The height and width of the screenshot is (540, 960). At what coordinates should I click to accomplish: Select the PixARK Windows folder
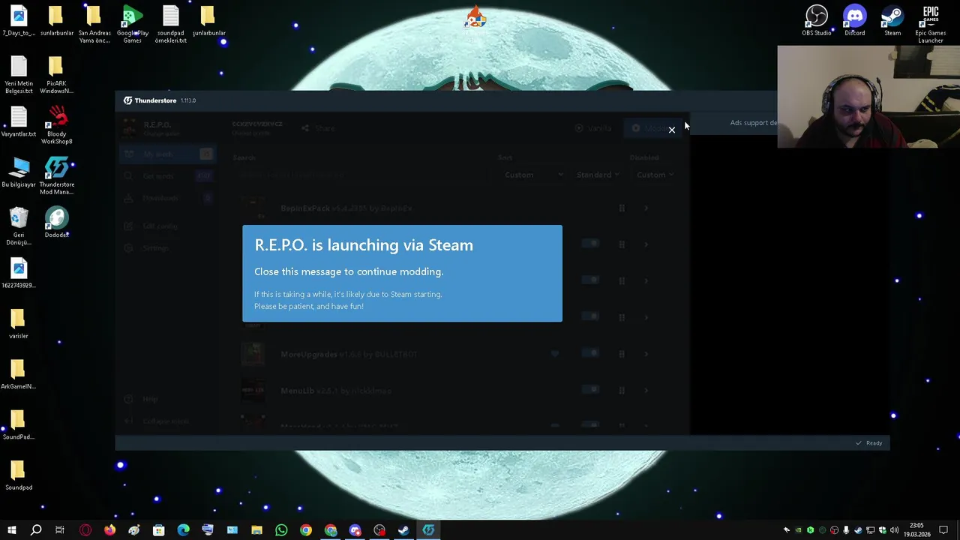click(57, 75)
